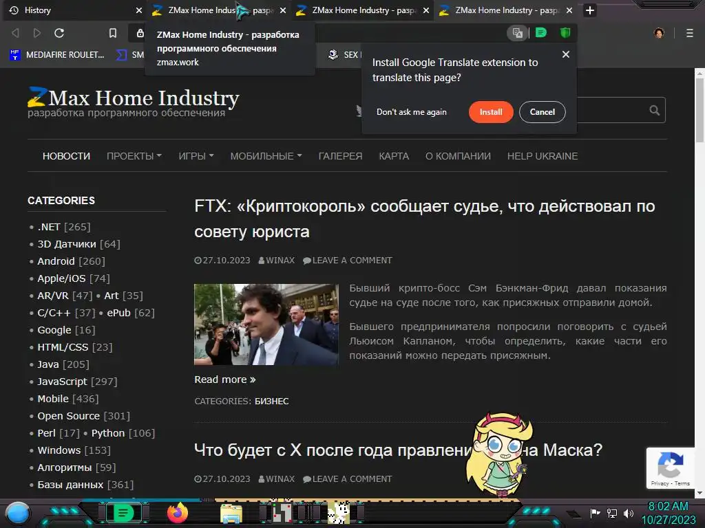Click the reCAPTCHA badge
Image resolution: width=705 pixels, height=528 pixels.
click(671, 468)
